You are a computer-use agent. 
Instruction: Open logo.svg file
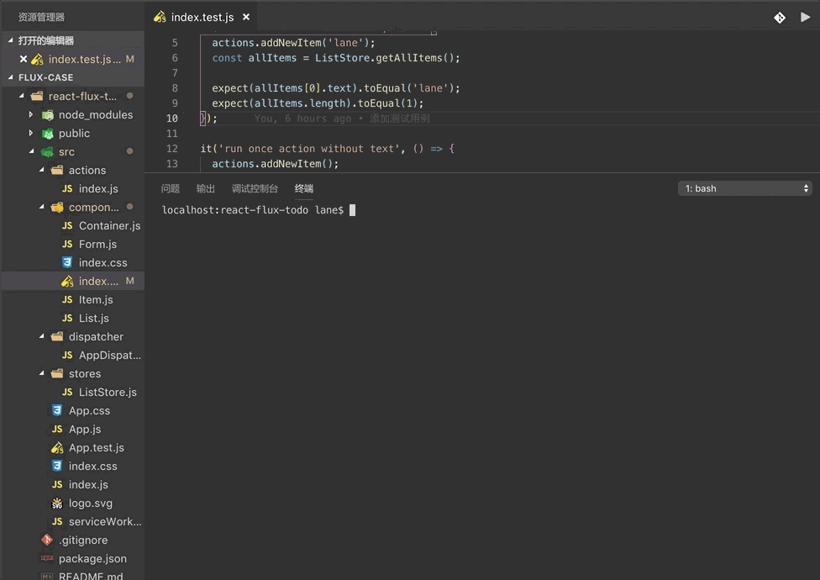91,504
